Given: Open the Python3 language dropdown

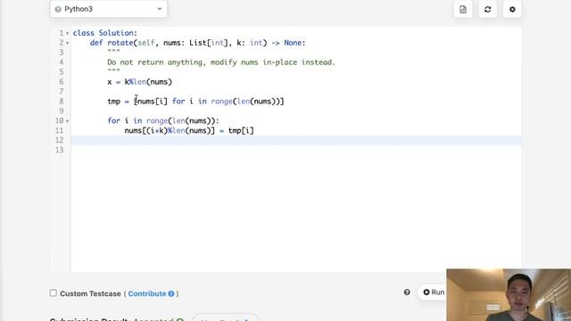Looking at the screenshot, I should click(109, 9).
